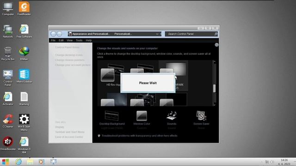
Task: Launch CCleaner from the desktop
Action: tap(8, 121)
